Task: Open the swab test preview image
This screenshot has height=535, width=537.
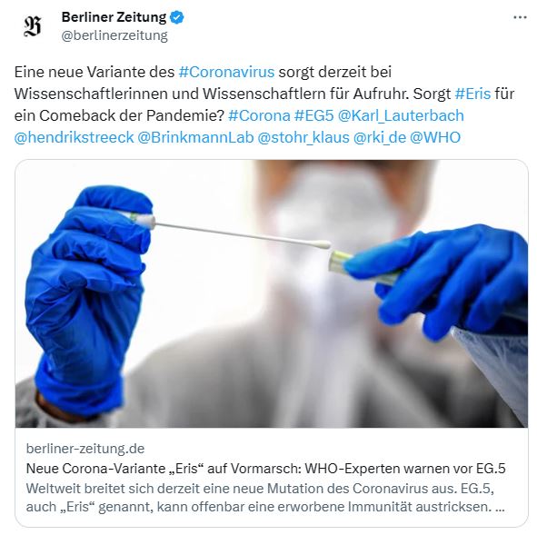Action: [272, 293]
